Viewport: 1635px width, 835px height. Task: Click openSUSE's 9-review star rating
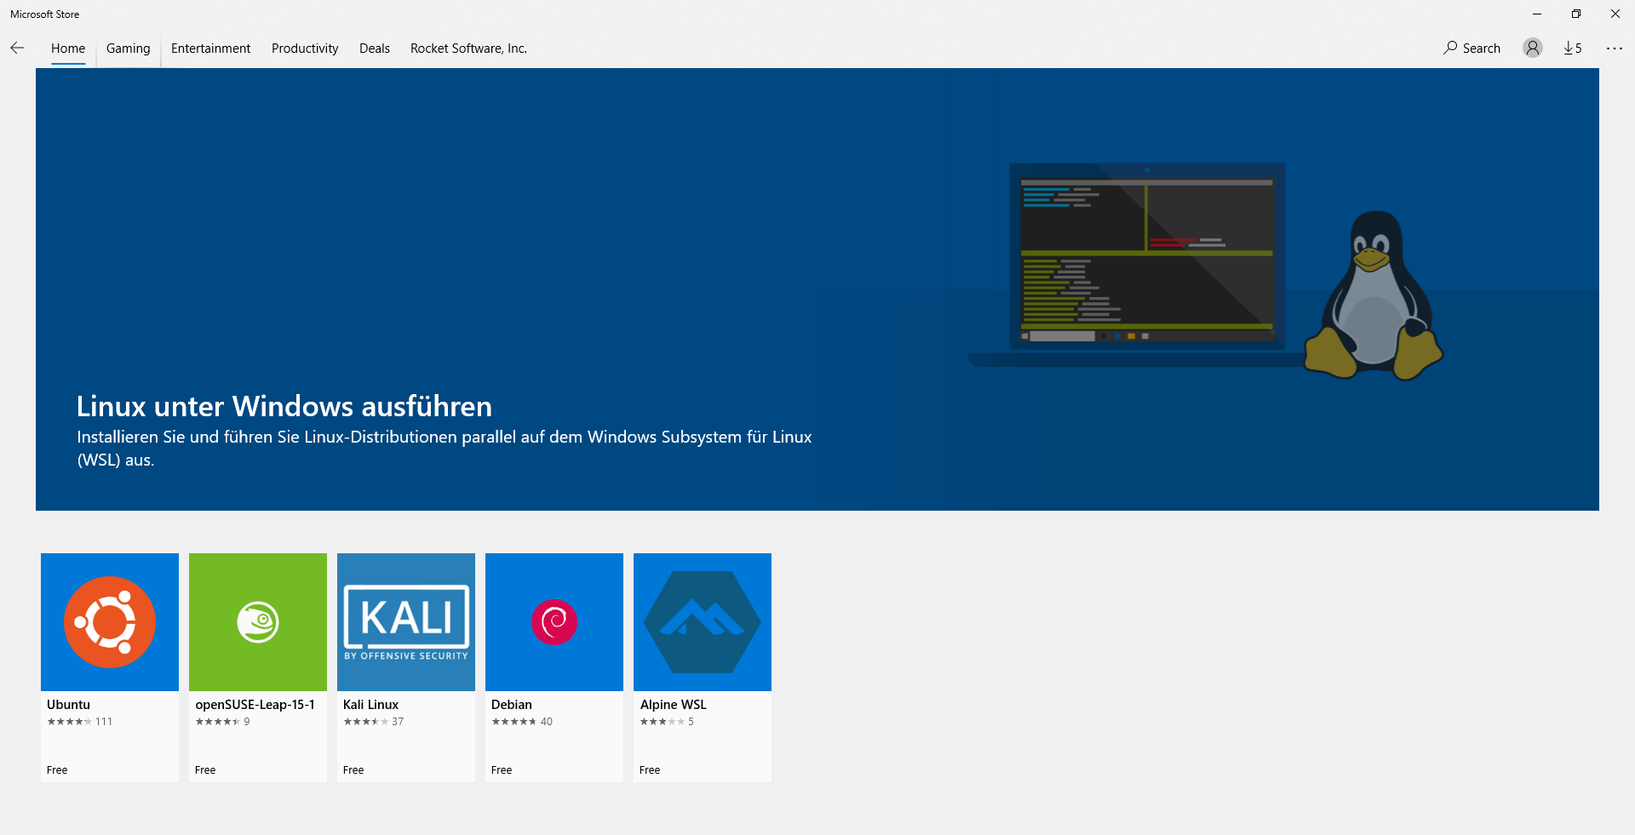coord(222,722)
